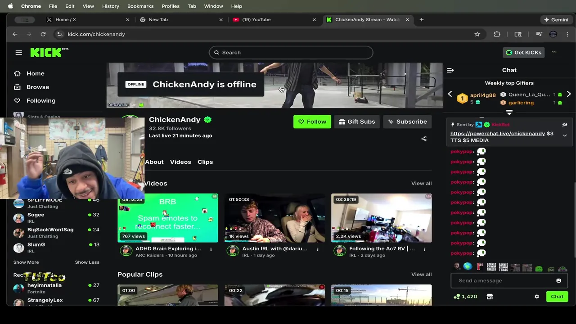Viewport: 576px width, 324px height.
Task: Click the share channel icon
Action: click(423, 139)
